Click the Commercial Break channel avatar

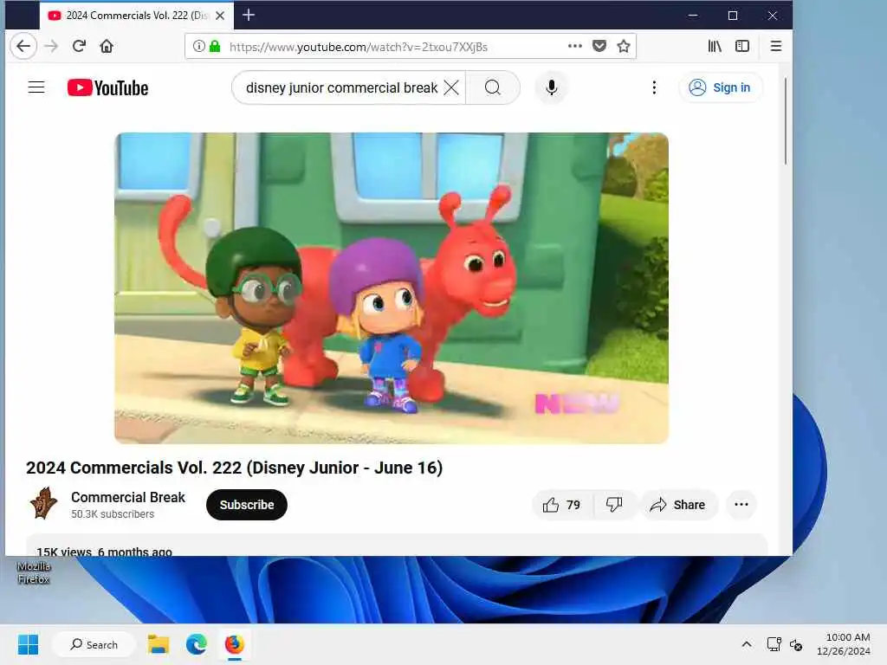coord(43,503)
